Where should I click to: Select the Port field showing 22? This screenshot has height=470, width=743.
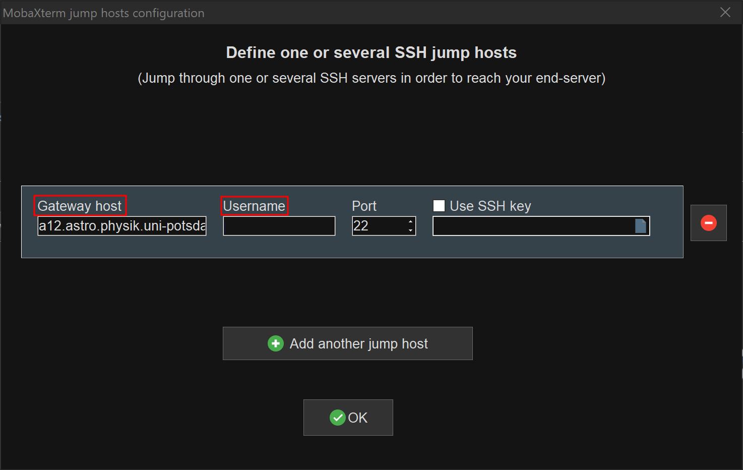point(379,226)
